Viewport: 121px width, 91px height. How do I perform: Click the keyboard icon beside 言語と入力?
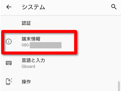click(x=9, y=63)
